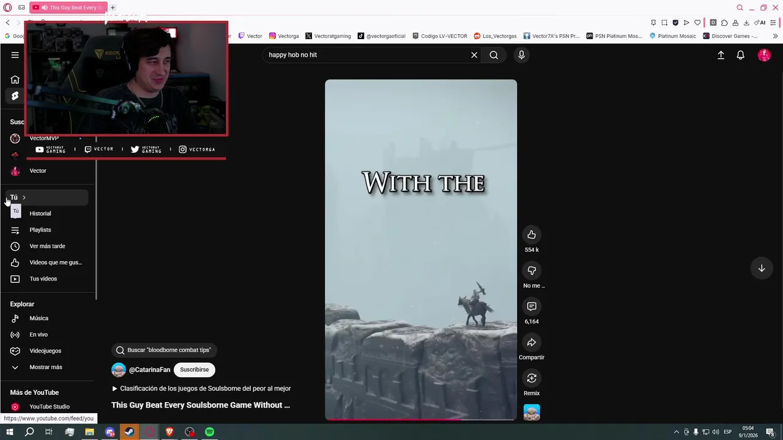
Task: Open Spotify from the Windows taskbar
Action: click(x=210, y=432)
